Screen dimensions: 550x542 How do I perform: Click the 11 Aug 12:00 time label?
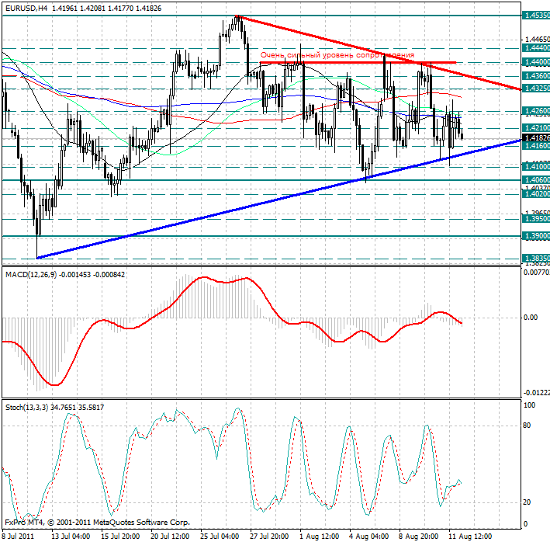(x=470, y=537)
